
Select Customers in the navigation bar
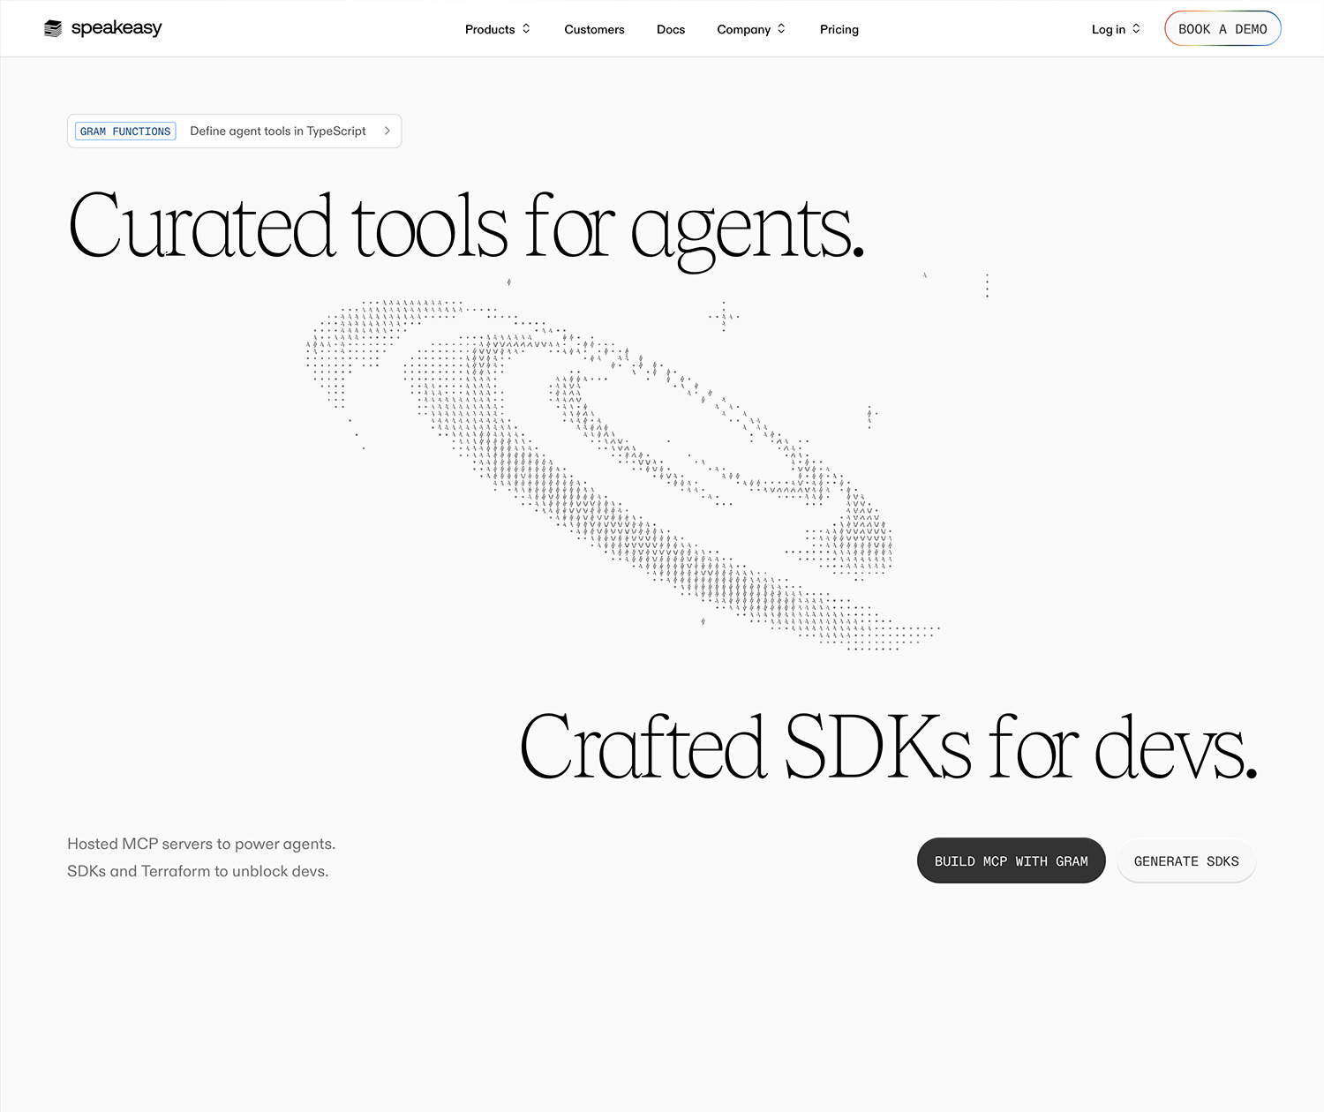[x=594, y=28]
